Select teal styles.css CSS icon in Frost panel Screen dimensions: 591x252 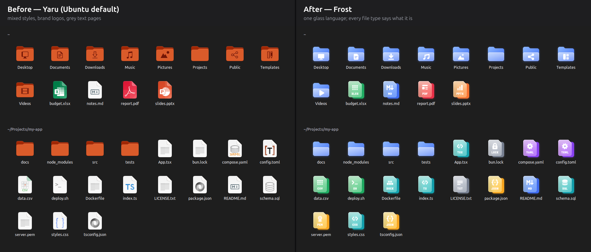pyautogui.click(x=356, y=221)
